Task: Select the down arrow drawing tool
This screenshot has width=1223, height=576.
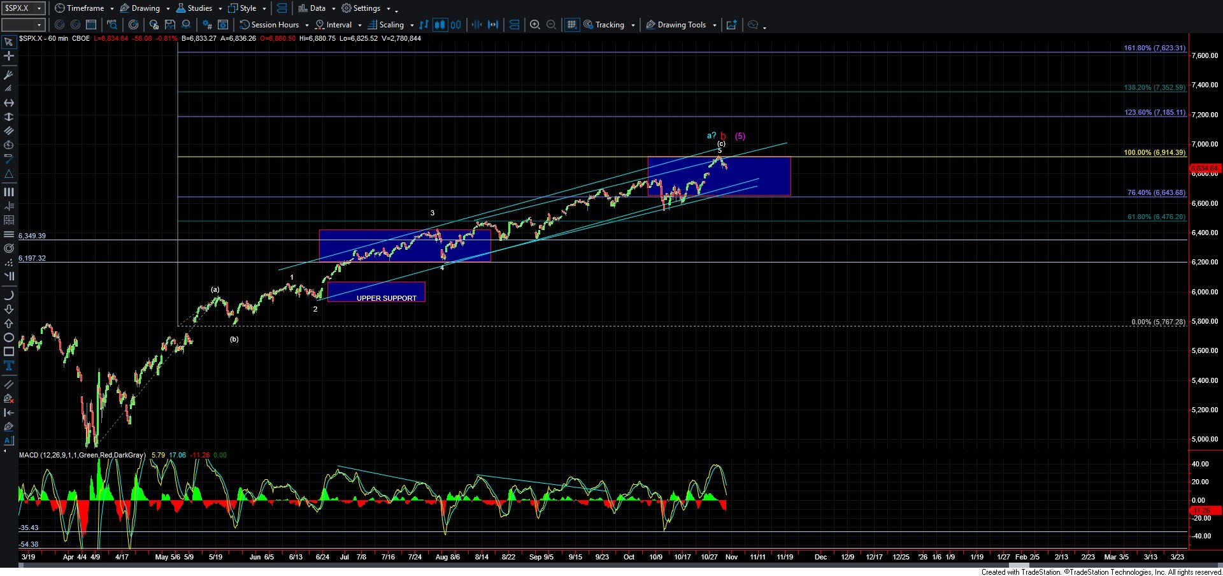Action: point(9,310)
